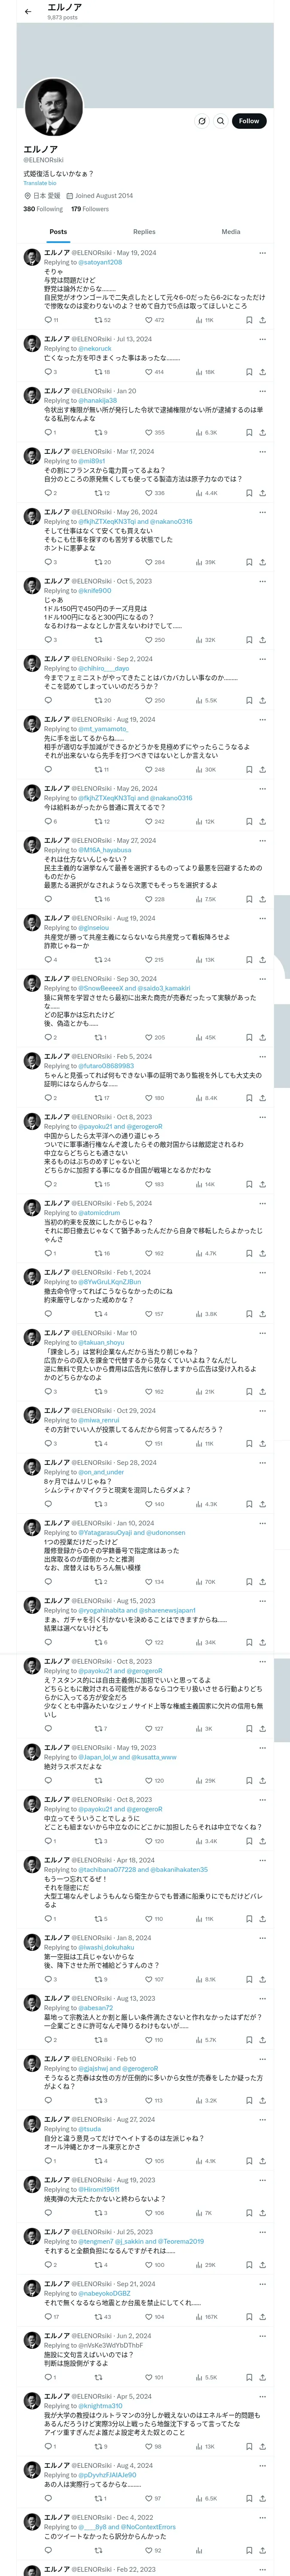Open the 179 Followers list
Viewport: 290px width, 2576px height.
[90, 209]
